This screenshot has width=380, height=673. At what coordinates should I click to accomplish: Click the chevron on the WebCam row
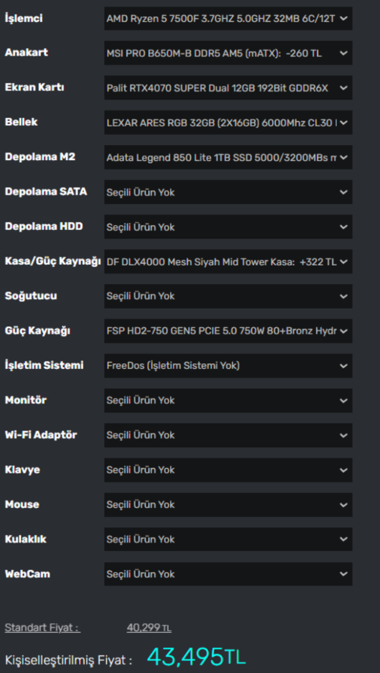pyautogui.click(x=343, y=574)
